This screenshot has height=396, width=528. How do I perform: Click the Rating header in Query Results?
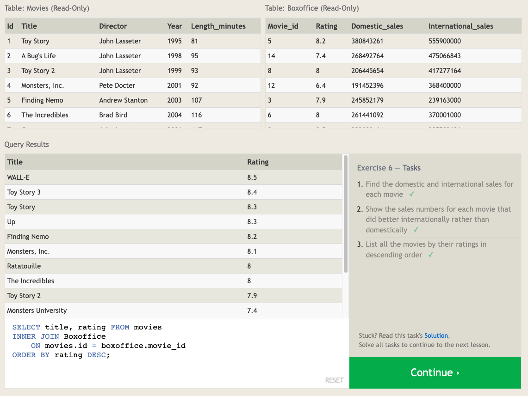258,162
